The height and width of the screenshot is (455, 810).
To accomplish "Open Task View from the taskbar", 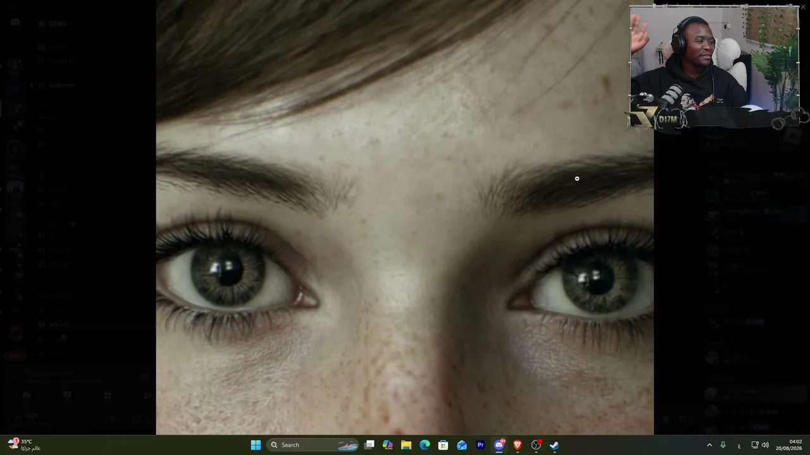I will click(x=370, y=445).
